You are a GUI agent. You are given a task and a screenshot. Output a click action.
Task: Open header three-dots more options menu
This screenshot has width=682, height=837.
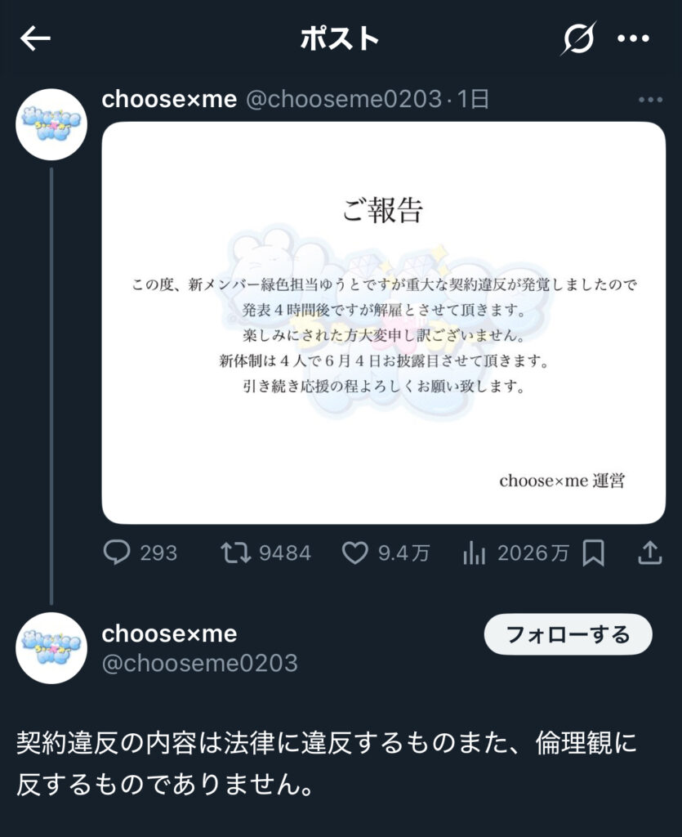coord(634,38)
